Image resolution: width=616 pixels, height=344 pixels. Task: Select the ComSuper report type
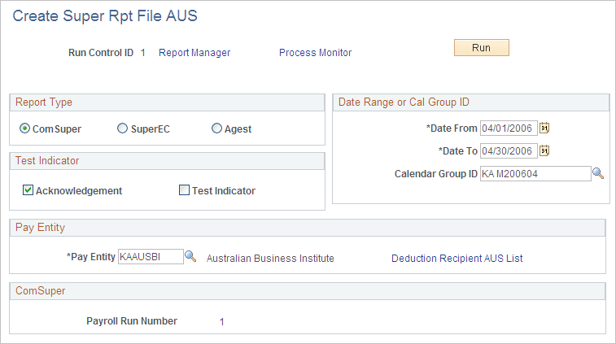tap(25, 128)
